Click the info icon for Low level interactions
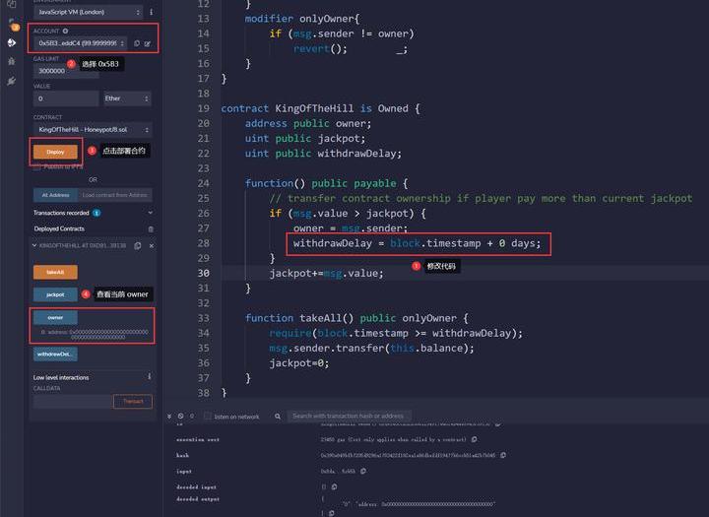 coord(150,376)
